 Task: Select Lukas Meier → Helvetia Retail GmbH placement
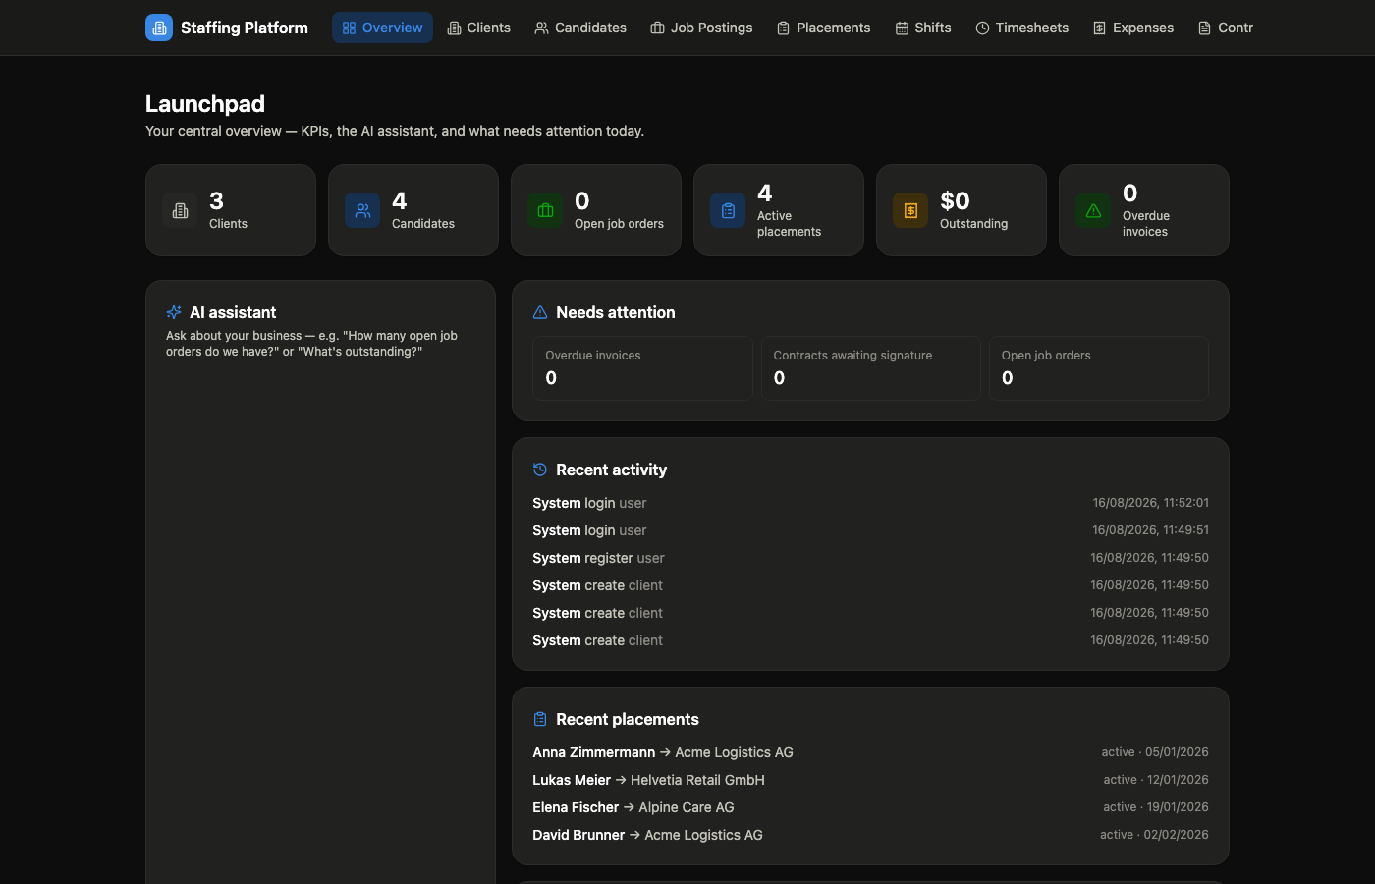click(870, 780)
